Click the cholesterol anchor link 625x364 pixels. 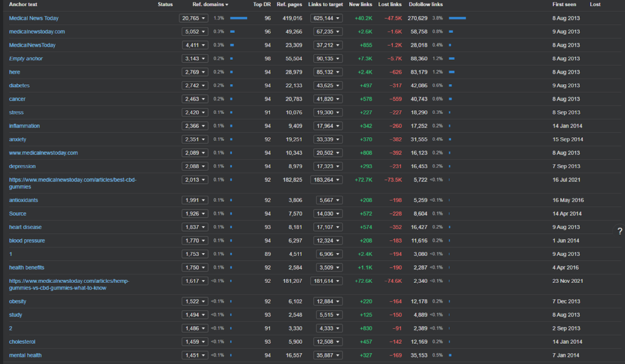tap(22, 341)
